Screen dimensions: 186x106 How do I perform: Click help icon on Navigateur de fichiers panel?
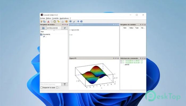click(63, 25)
